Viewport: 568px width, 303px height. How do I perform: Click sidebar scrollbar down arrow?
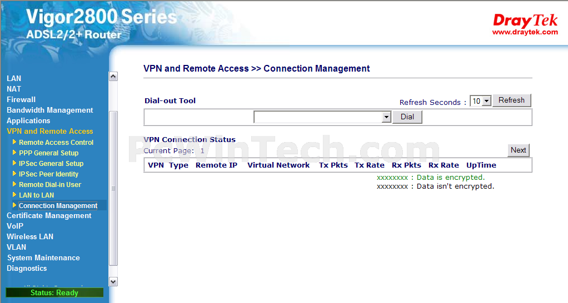(x=113, y=282)
